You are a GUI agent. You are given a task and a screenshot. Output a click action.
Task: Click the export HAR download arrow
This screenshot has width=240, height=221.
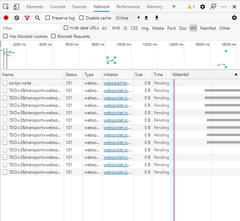click(x=157, y=18)
